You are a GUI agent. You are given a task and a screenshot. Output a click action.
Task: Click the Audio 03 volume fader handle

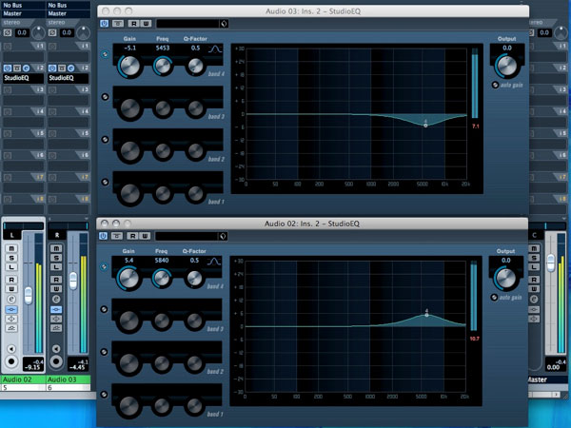pyautogui.click(x=73, y=281)
